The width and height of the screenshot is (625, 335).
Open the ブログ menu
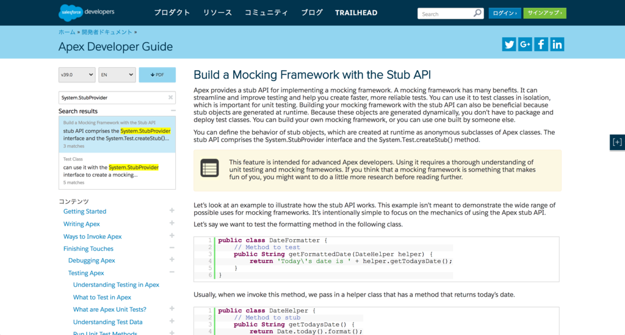point(312,13)
